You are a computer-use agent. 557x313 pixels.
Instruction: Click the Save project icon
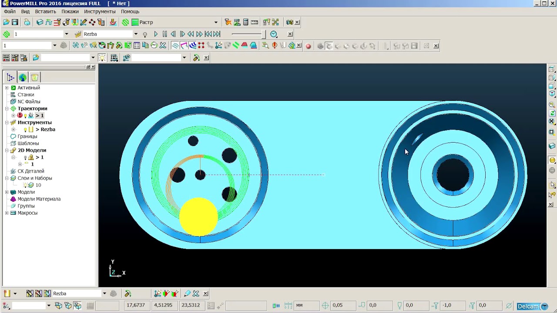(15, 22)
